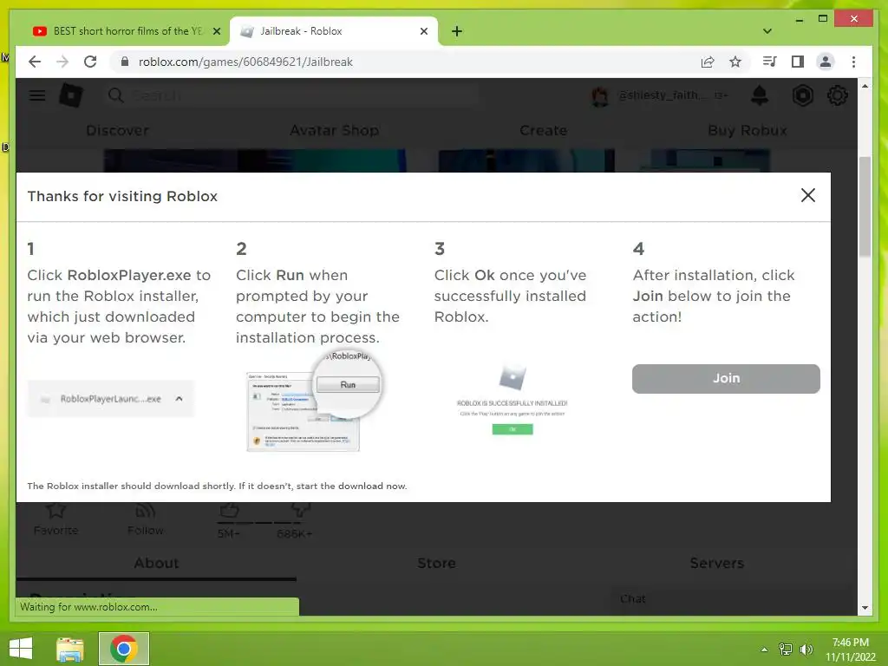Click the Run dialog illustration in step 2
888x666 pixels.
tap(315, 402)
